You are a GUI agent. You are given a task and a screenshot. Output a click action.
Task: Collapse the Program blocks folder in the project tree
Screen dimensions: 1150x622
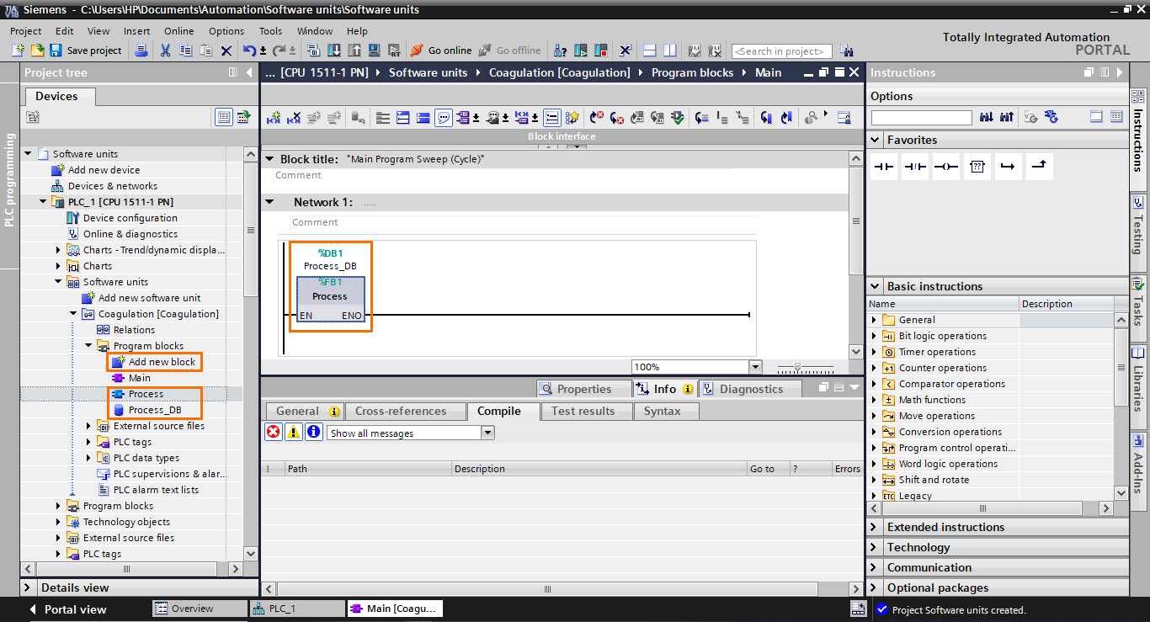[x=88, y=345]
